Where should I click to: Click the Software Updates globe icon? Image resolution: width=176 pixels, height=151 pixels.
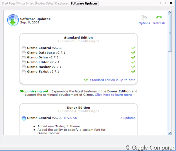point(13,20)
